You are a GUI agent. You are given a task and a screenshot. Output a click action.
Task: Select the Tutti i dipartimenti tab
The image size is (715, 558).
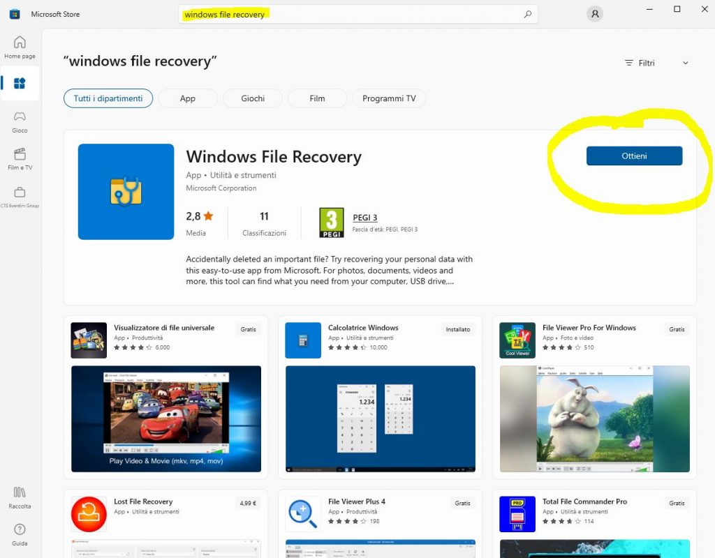(108, 98)
